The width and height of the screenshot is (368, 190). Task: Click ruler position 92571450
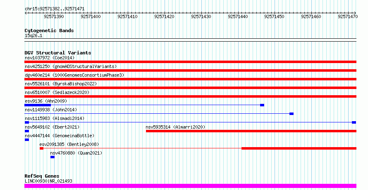point(274,16)
